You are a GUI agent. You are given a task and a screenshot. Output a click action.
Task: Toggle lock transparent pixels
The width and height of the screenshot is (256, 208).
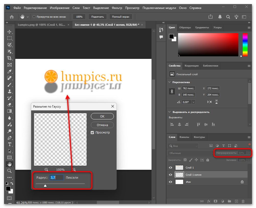click(185, 160)
